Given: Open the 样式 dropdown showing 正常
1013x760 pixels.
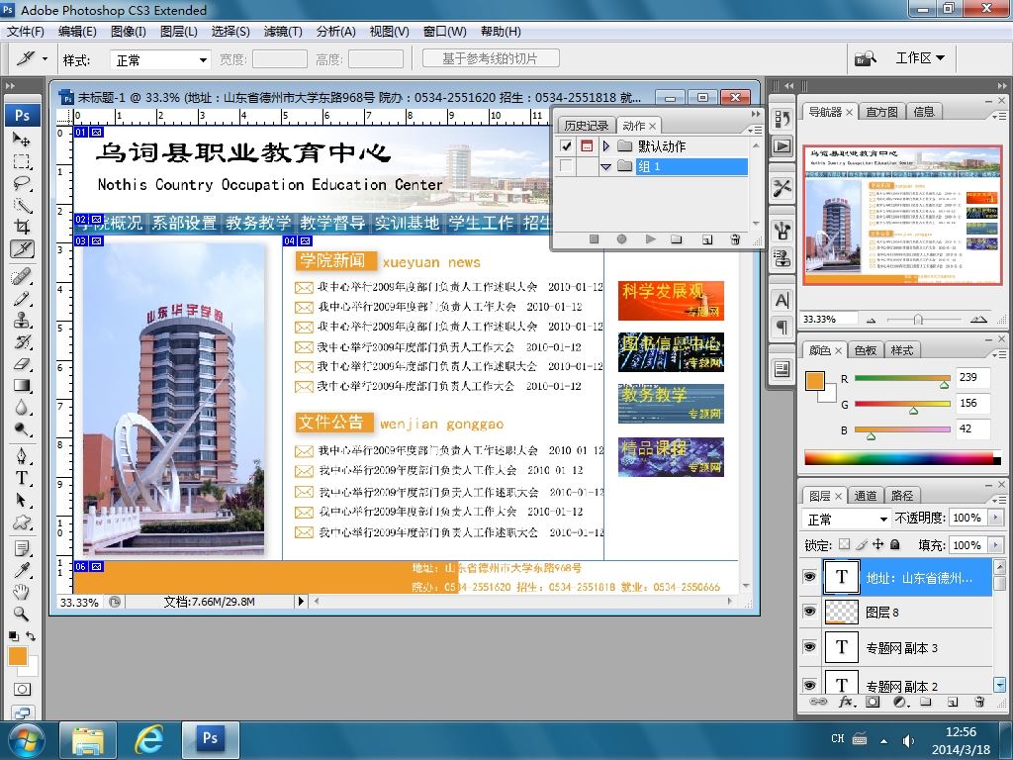Looking at the screenshot, I should pos(160,60).
